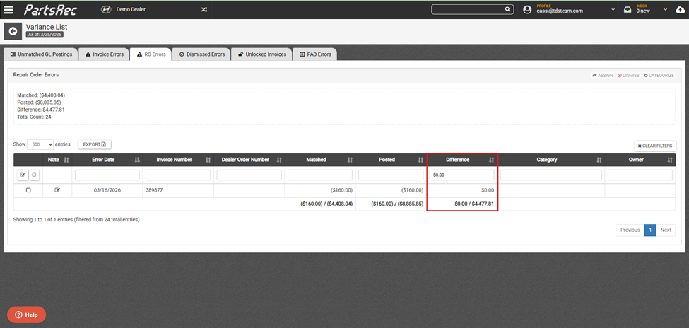The image size is (689, 328).
Task: Click the Invoice Number filter field
Action: (x=178, y=175)
